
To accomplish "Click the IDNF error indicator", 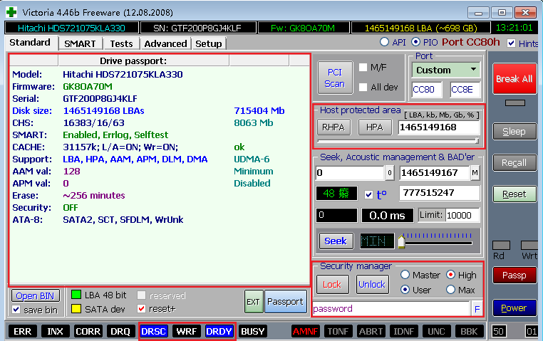I will click(x=403, y=331).
